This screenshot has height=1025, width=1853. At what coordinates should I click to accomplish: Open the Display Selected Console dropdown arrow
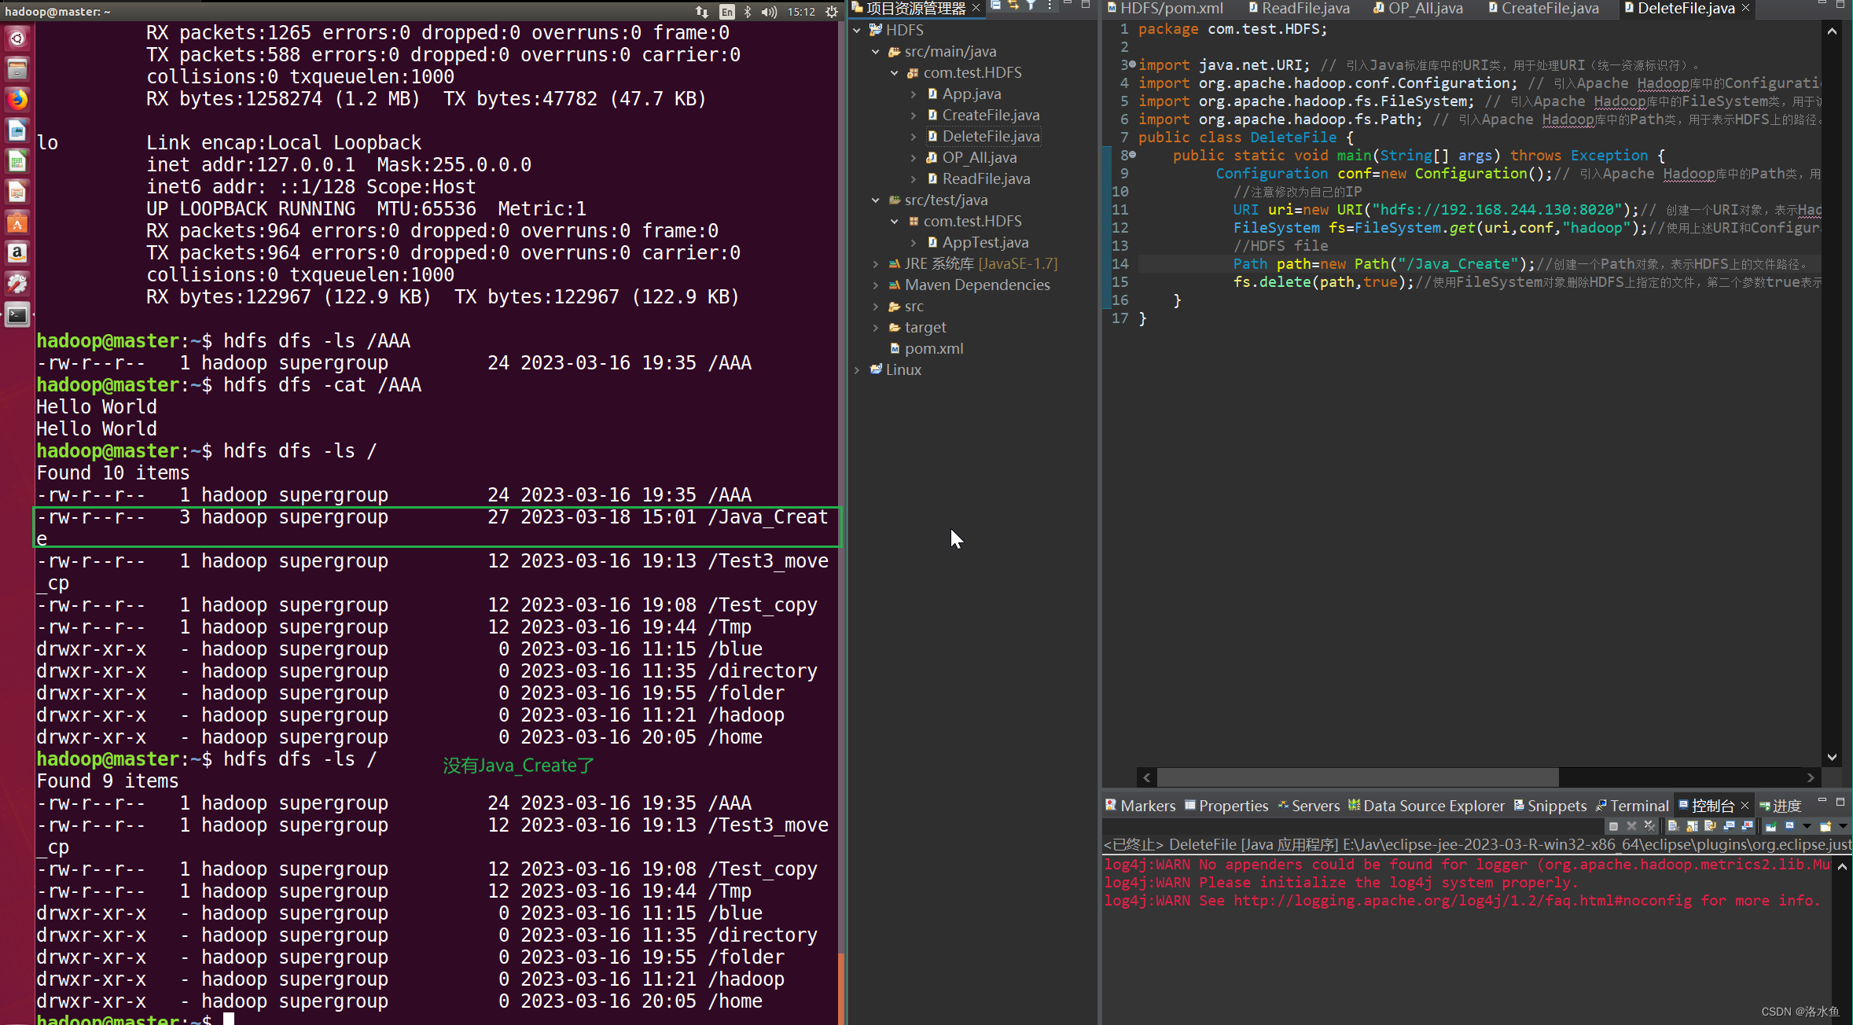point(1807,826)
